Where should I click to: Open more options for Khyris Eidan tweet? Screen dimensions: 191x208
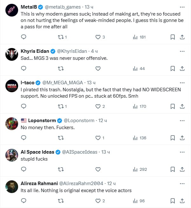[182, 51]
